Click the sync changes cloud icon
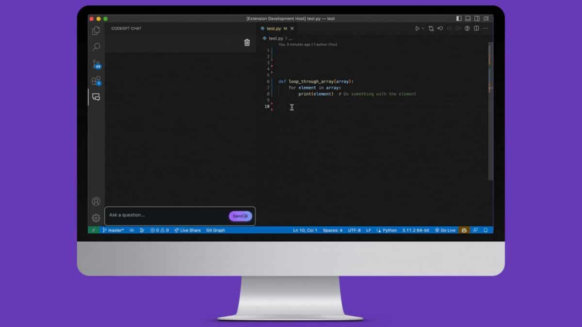 131,230
